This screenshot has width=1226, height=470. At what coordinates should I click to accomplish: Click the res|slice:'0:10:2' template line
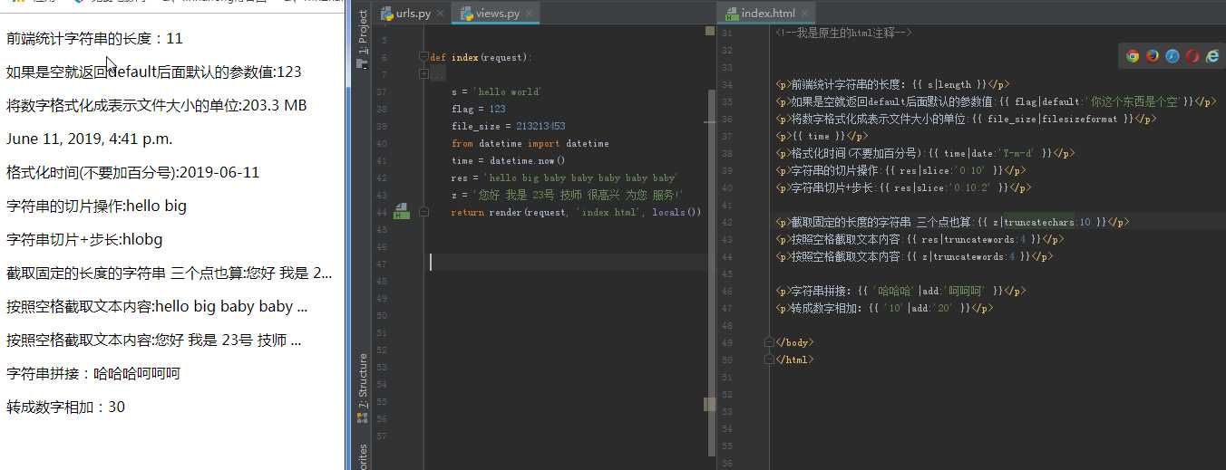point(903,187)
